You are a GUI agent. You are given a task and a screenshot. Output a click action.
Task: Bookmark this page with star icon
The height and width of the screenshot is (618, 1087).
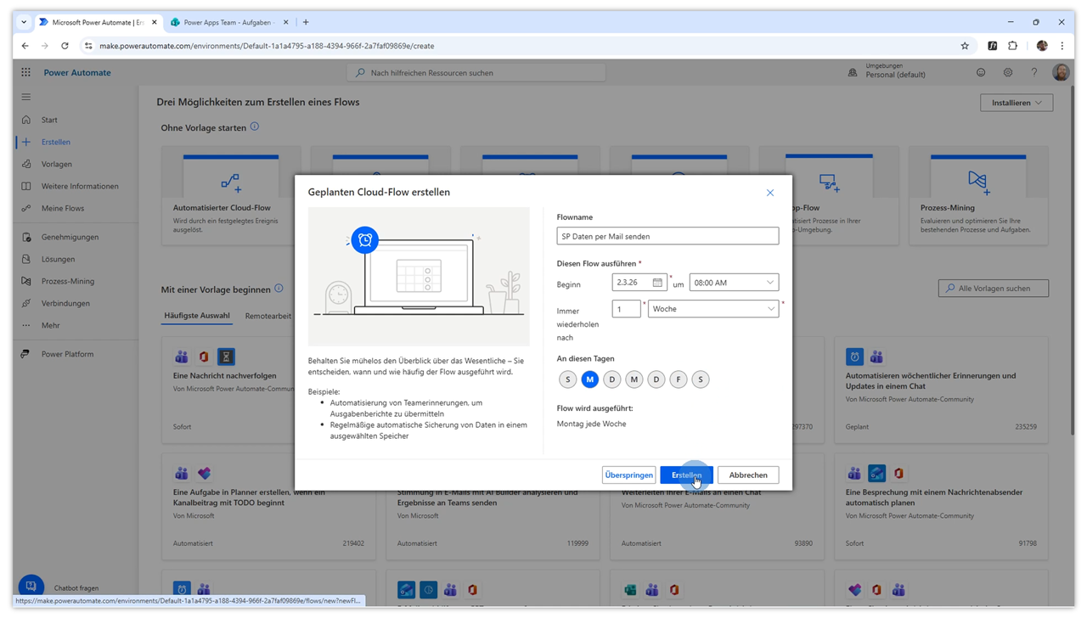pos(965,46)
